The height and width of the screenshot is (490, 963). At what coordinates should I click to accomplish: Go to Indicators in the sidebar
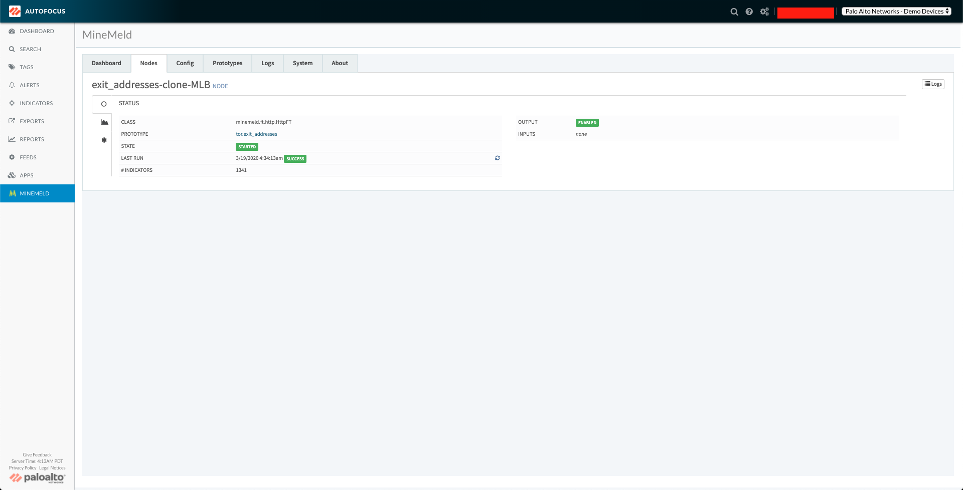pyautogui.click(x=36, y=103)
